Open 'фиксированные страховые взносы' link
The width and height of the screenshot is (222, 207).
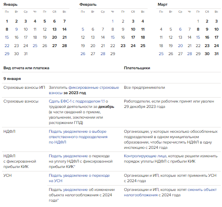[x=84, y=90]
